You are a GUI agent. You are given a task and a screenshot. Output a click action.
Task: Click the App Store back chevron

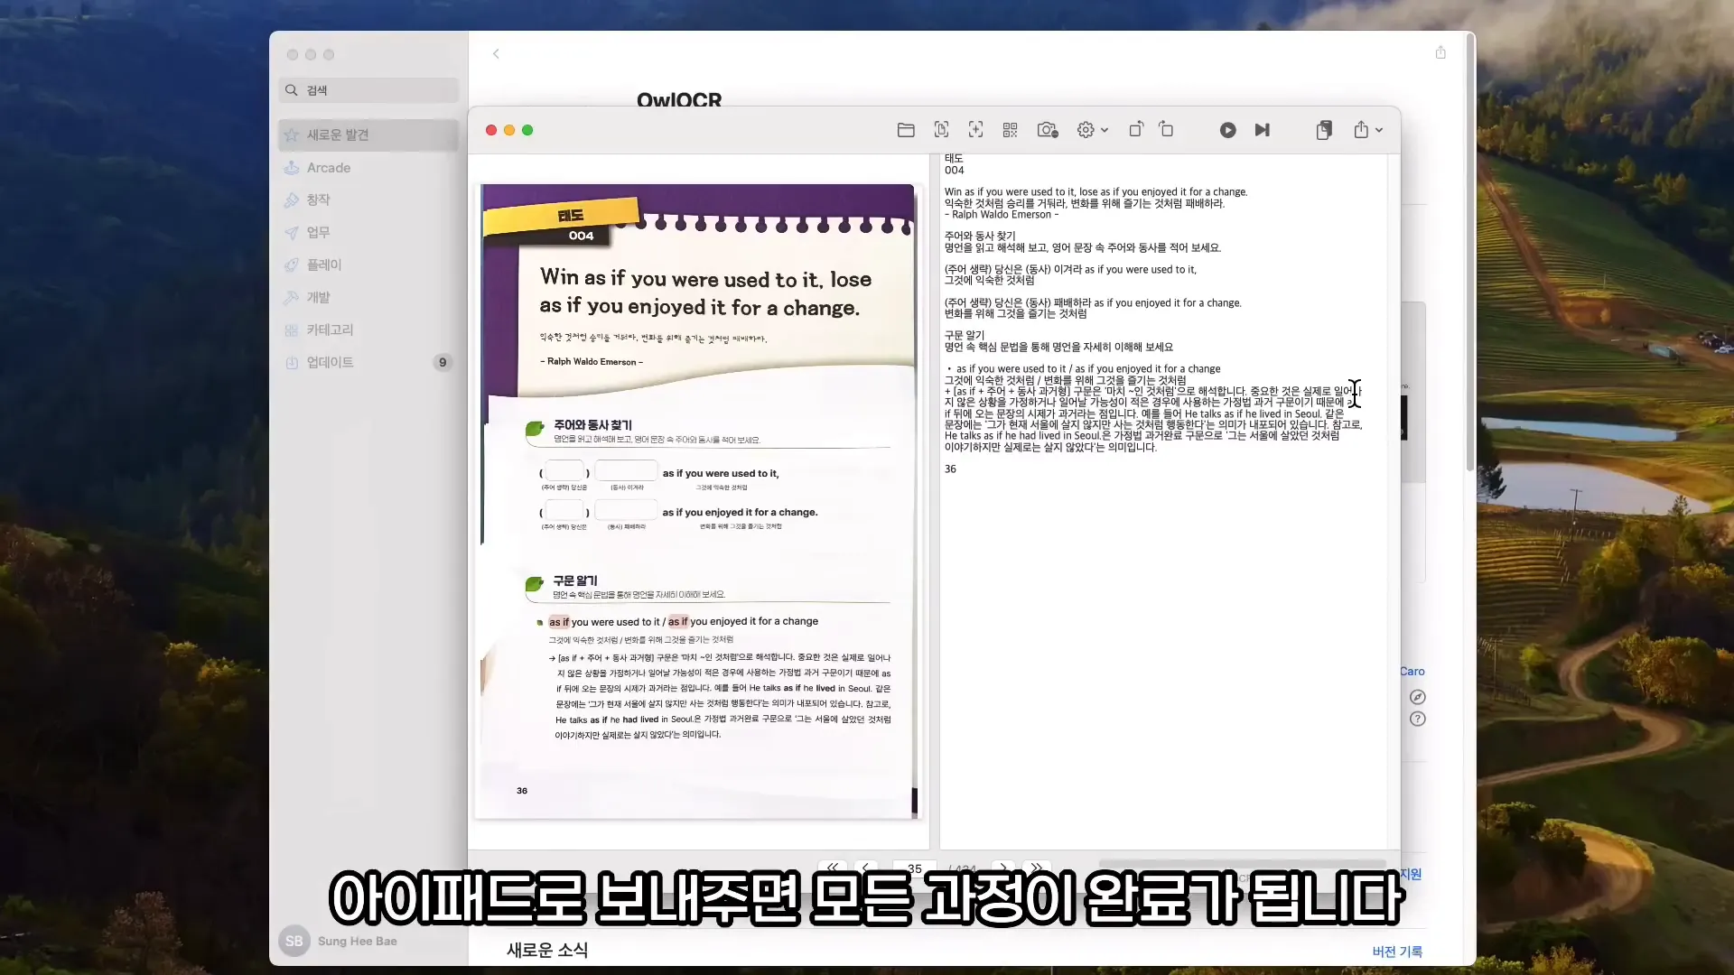pyautogui.click(x=496, y=54)
